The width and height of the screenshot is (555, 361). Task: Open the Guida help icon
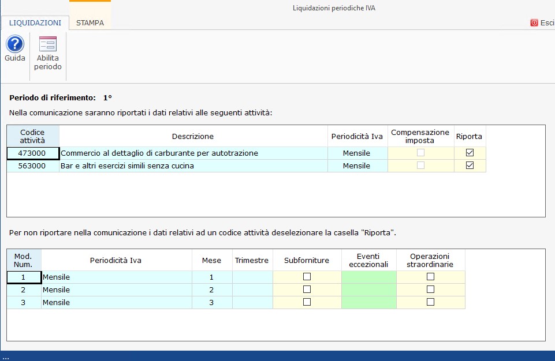[14, 44]
